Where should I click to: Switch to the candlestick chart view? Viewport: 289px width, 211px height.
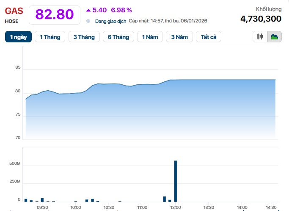pyautogui.click(x=260, y=37)
